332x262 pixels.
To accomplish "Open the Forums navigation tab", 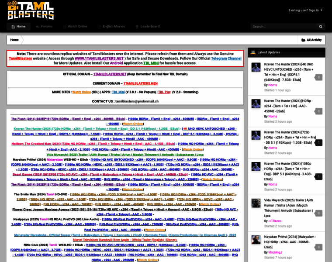I will 44,27.
